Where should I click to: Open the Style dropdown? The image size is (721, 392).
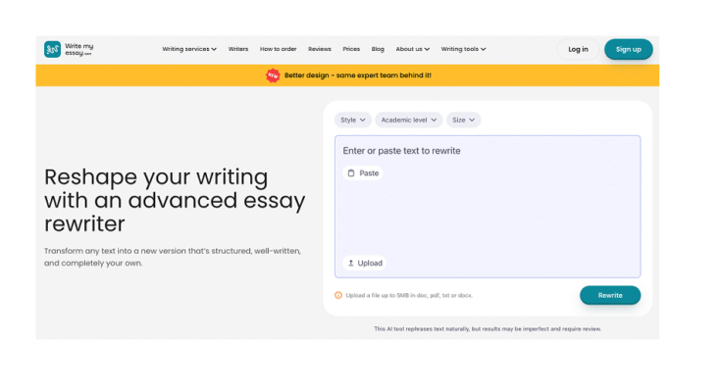pyautogui.click(x=352, y=120)
